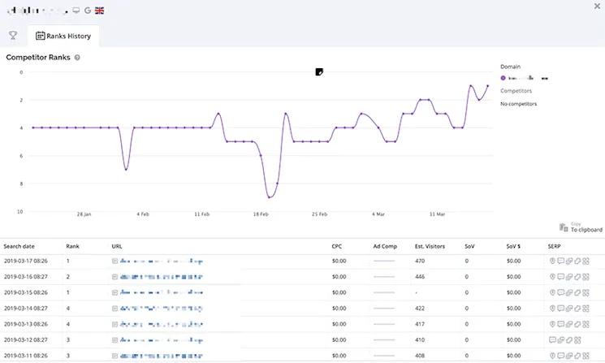Copy chart to clipboard
605x363 pixels.
(581, 227)
